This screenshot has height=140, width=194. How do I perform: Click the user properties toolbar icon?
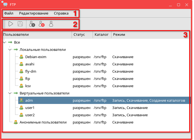tap(51, 24)
